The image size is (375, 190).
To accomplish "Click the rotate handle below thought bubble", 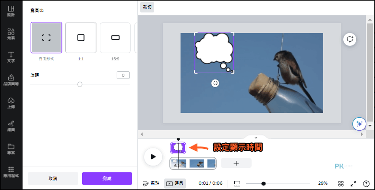I will click(215, 83).
